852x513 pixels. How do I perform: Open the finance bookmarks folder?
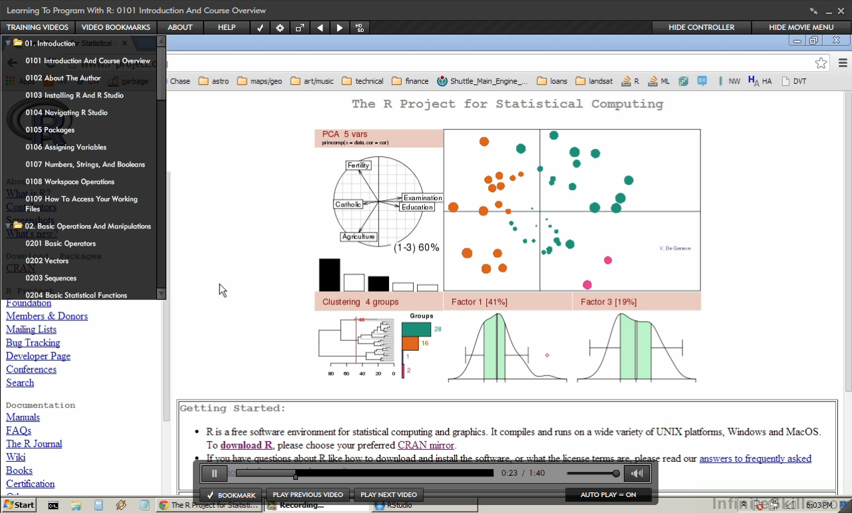[410, 81]
